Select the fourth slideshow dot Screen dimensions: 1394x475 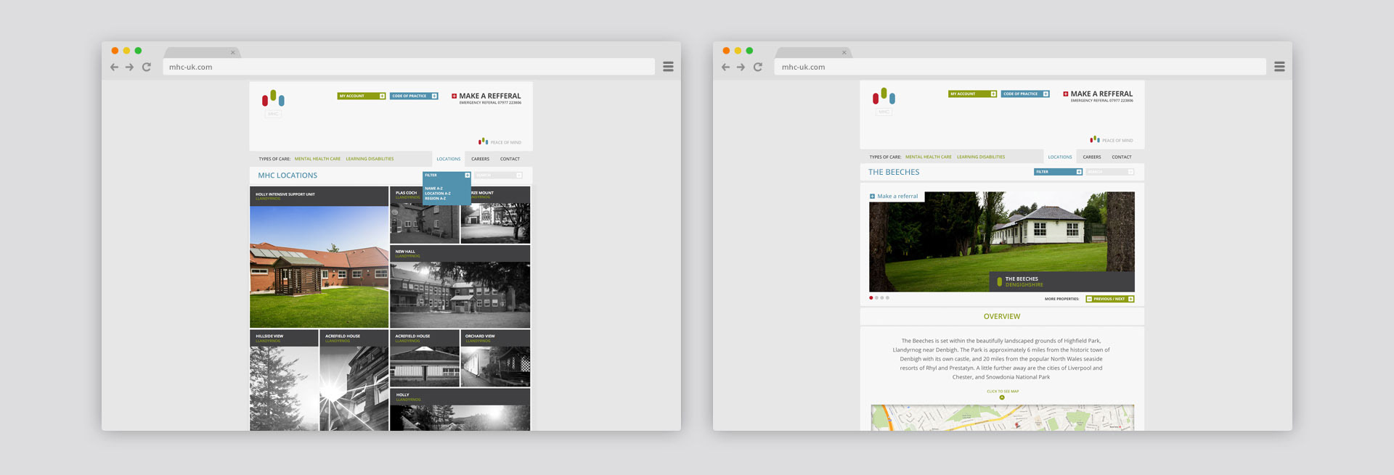887,298
